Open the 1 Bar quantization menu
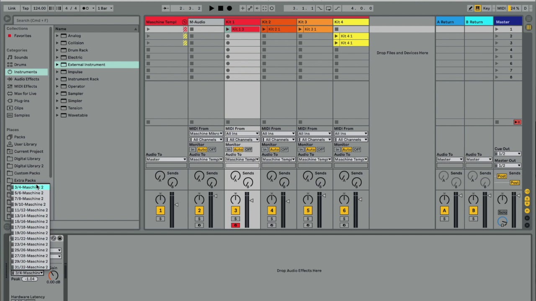The image size is (536, 301). (x=105, y=8)
